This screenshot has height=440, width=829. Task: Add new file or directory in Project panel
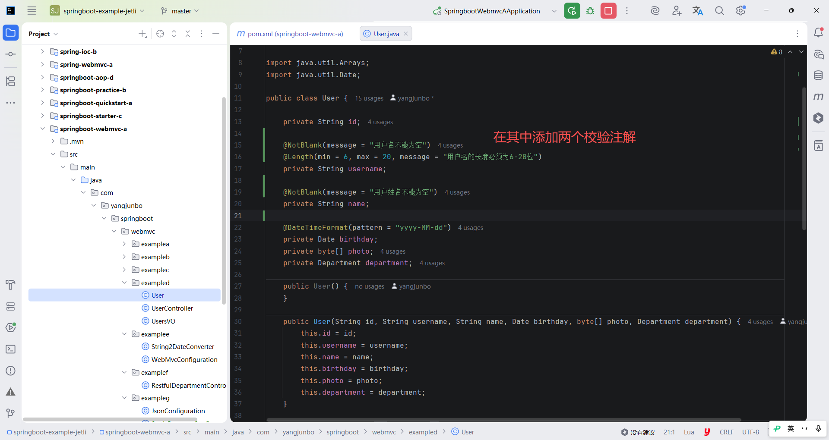click(x=142, y=34)
